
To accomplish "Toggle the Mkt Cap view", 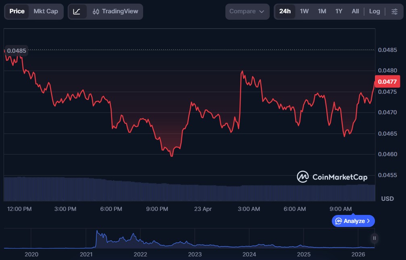I will pos(46,11).
